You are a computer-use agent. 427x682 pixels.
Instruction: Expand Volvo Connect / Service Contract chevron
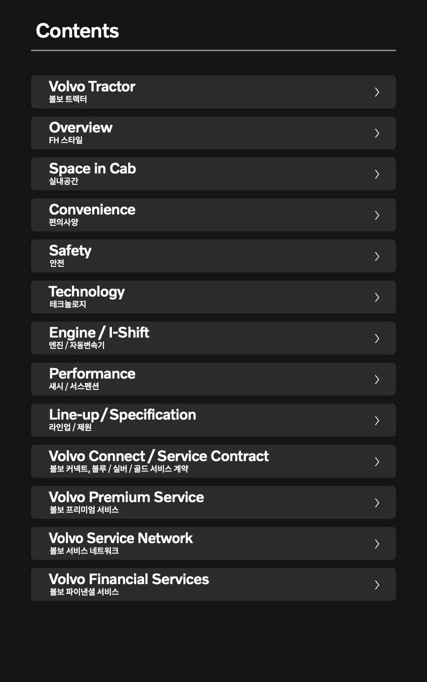pos(377,461)
